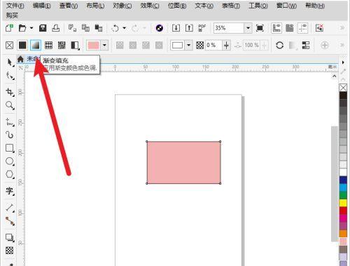Open a file using the folder icon
This screenshot has height=266, width=350.
pyautogui.click(x=22, y=28)
